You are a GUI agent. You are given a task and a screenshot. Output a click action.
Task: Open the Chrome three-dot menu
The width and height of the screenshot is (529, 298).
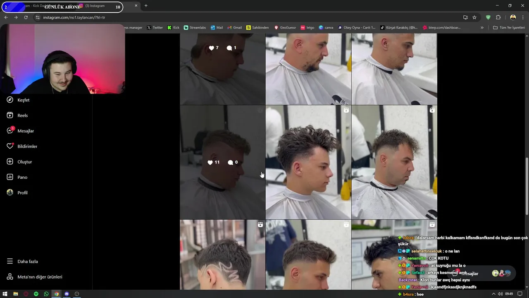(523, 17)
